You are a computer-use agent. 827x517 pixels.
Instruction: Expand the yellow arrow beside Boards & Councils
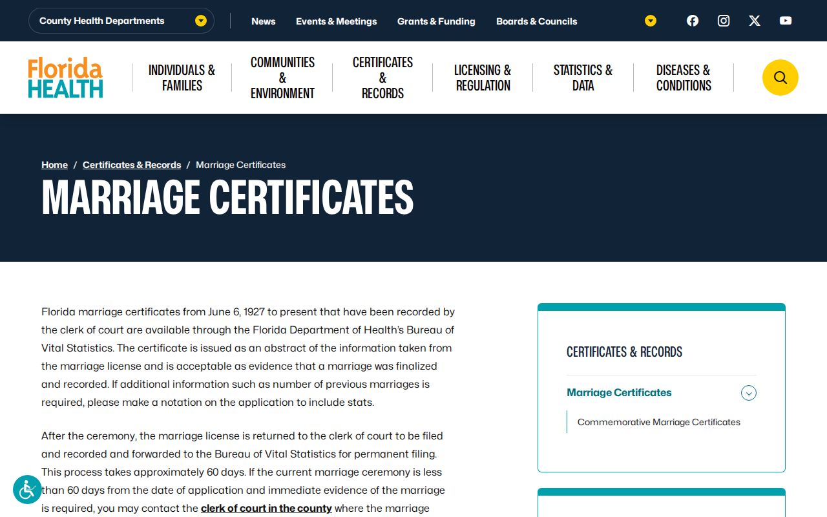pyautogui.click(x=651, y=21)
